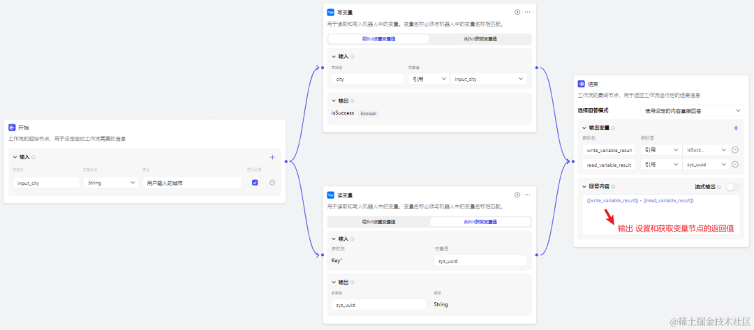Viewport: 754px width, 330px height.
Task: Toggle the required checkbox for input_city
Action: click(x=255, y=183)
